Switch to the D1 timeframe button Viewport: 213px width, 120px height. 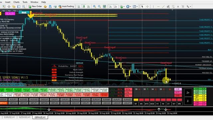pyautogui.click(x=168, y=104)
